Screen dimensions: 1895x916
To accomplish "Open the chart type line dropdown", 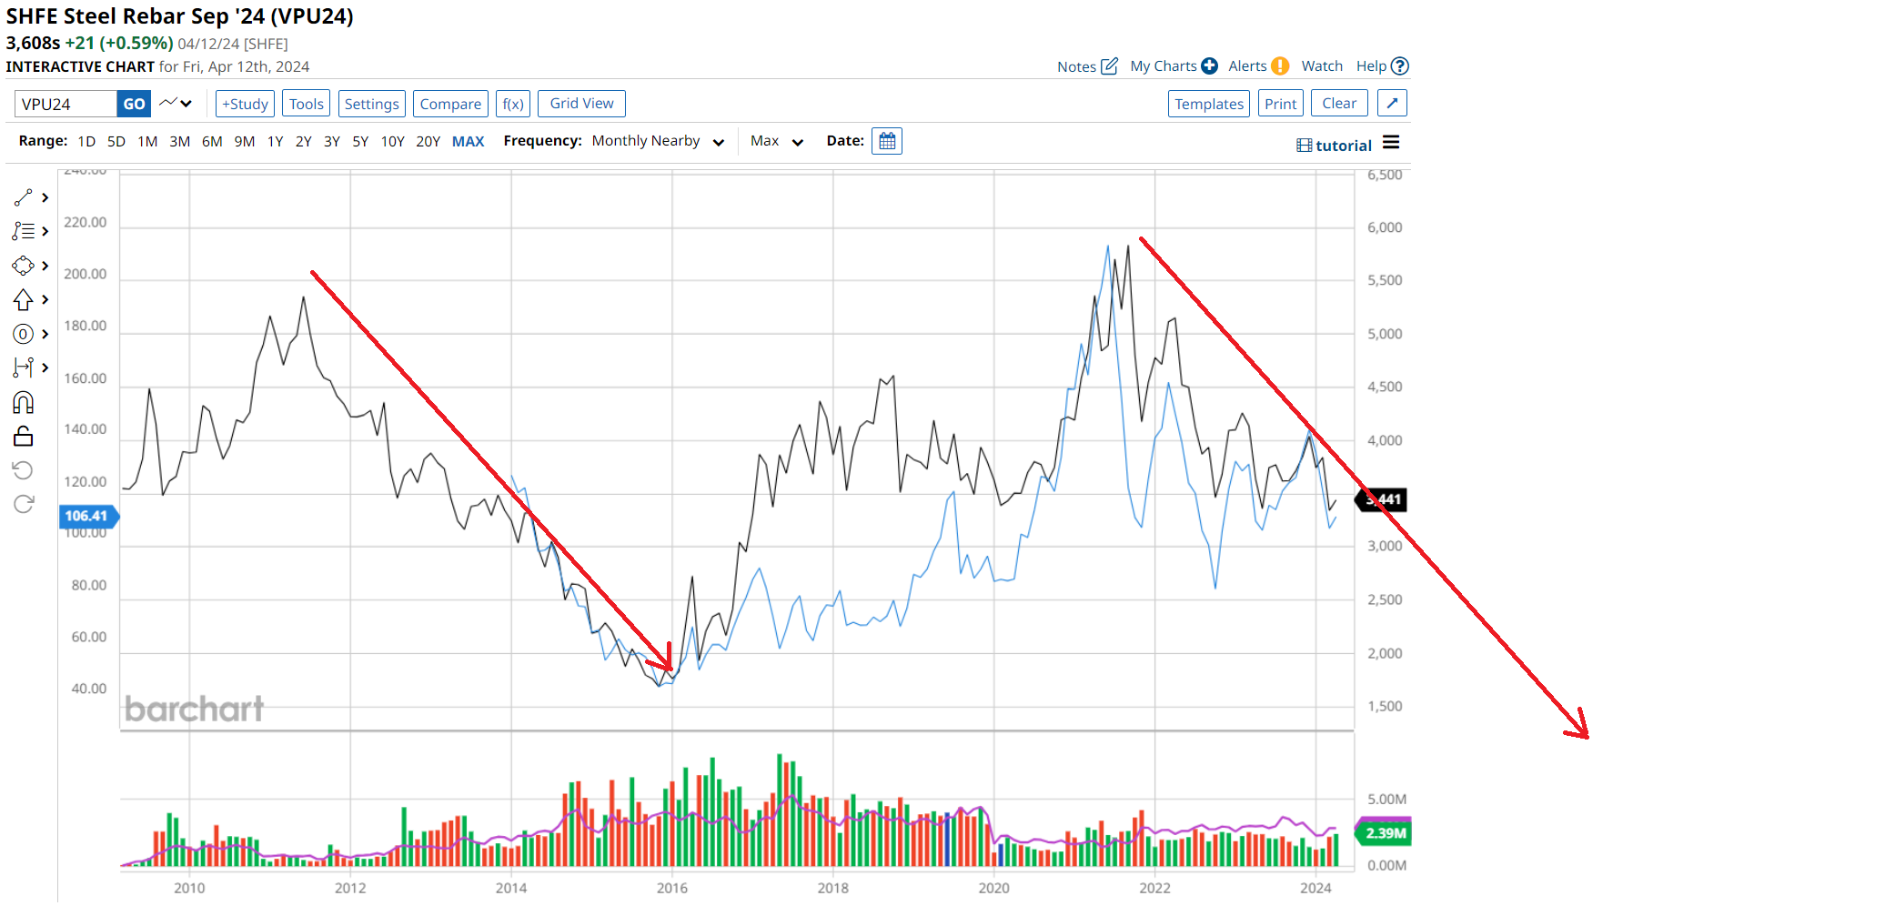I will tap(176, 104).
